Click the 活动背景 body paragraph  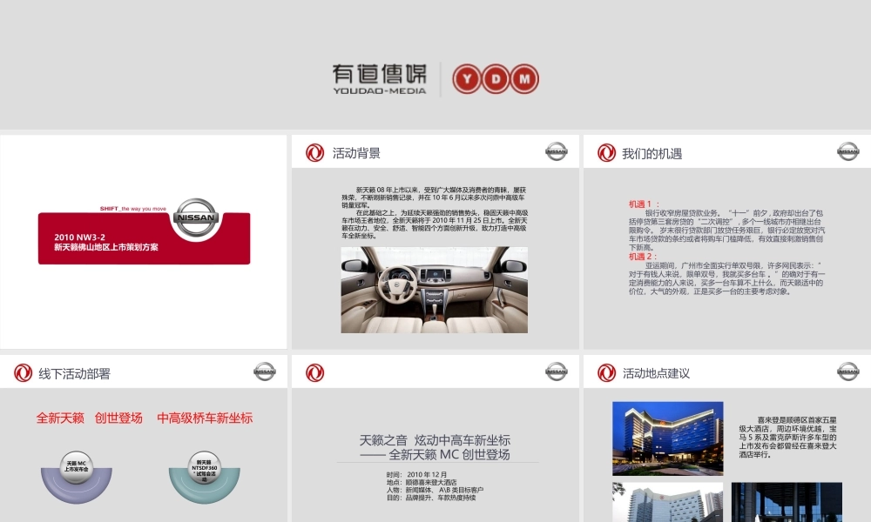coord(435,213)
